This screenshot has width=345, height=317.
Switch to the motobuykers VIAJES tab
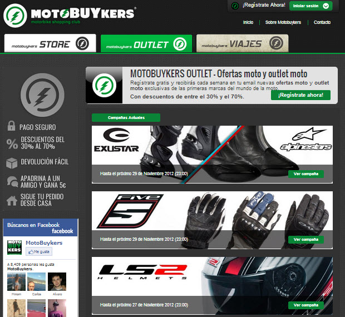click(x=242, y=43)
